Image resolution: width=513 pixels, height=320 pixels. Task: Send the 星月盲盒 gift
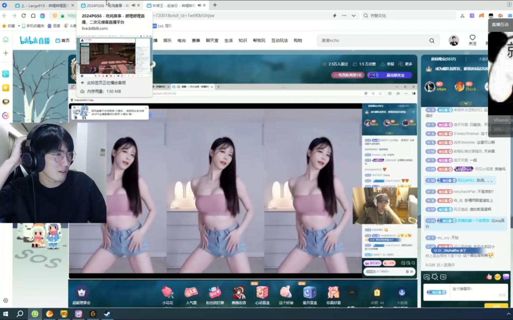[x=310, y=295]
